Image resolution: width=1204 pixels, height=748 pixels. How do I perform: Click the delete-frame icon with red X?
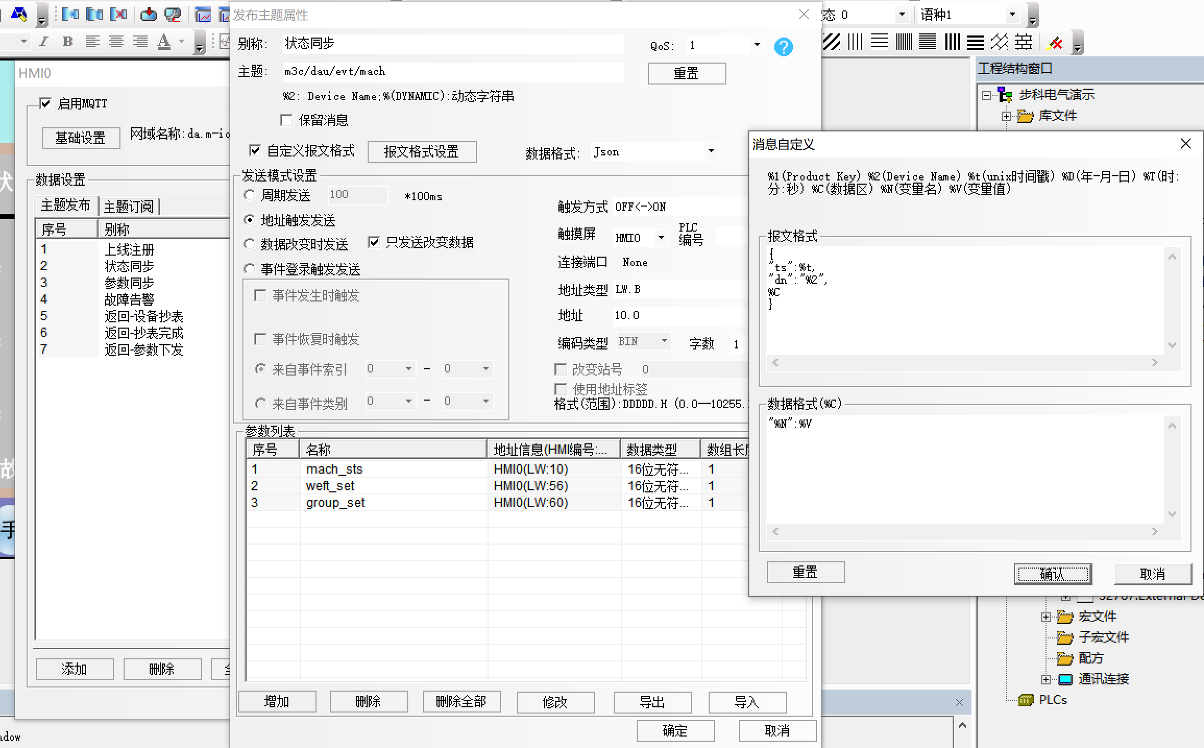click(x=119, y=14)
